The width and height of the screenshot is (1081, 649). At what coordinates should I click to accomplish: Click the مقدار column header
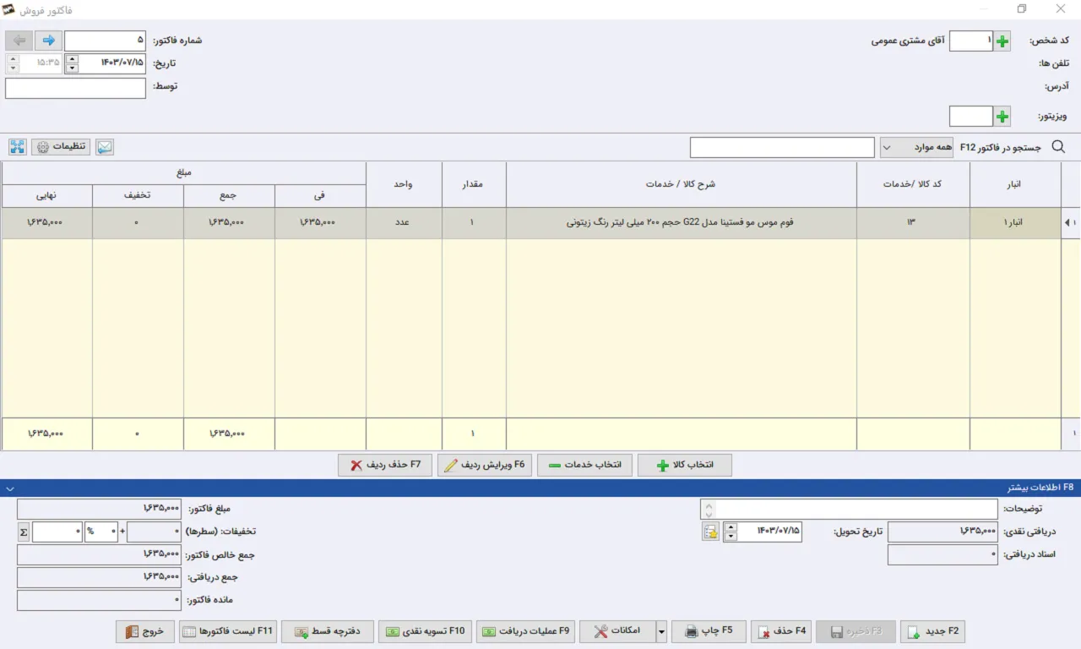(x=474, y=184)
